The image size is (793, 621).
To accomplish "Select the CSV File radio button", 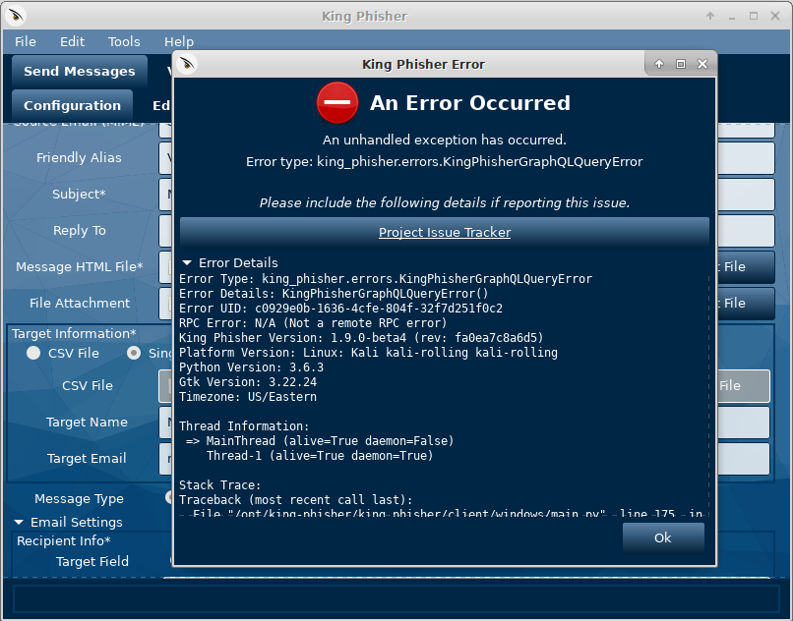I will (x=32, y=354).
